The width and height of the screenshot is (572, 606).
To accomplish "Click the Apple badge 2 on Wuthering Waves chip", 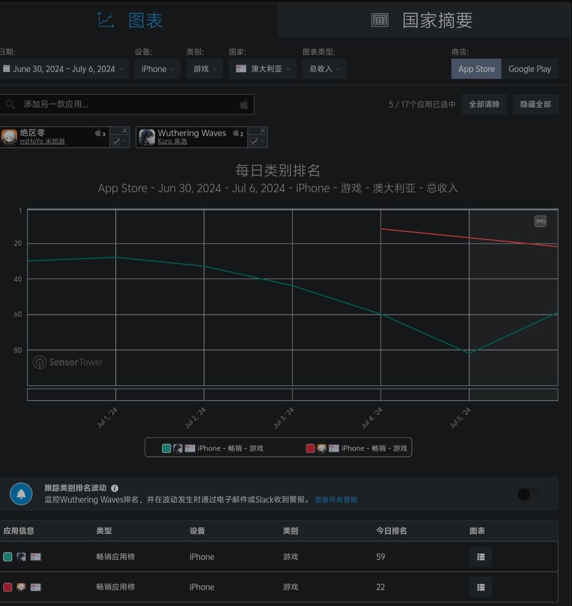I will [238, 133].
